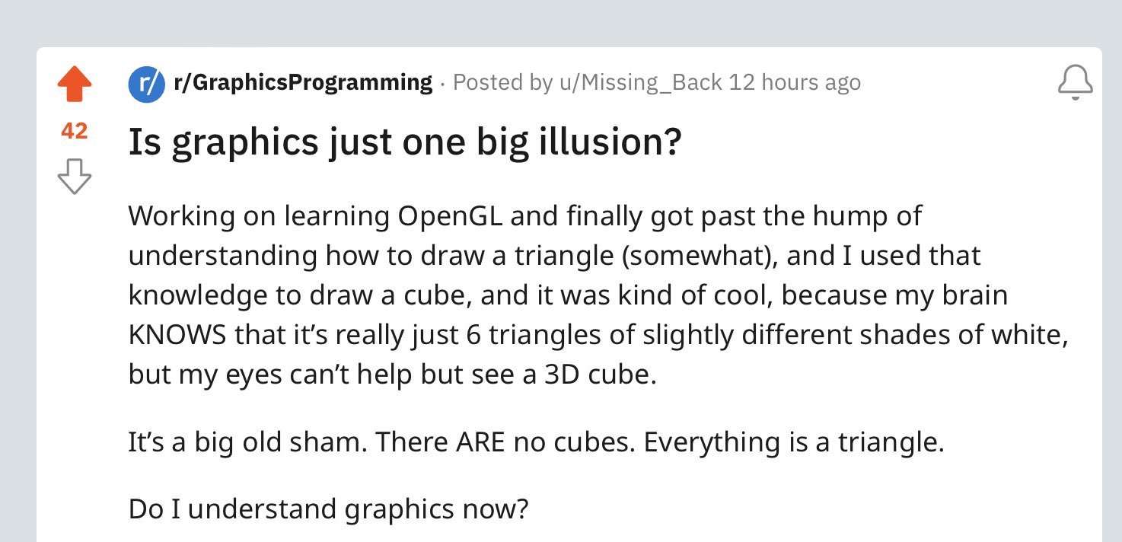Open the r/GraphicsProgramming subreddit link
The height and width of the screenshot is (542, 1122).
[303, 82]
